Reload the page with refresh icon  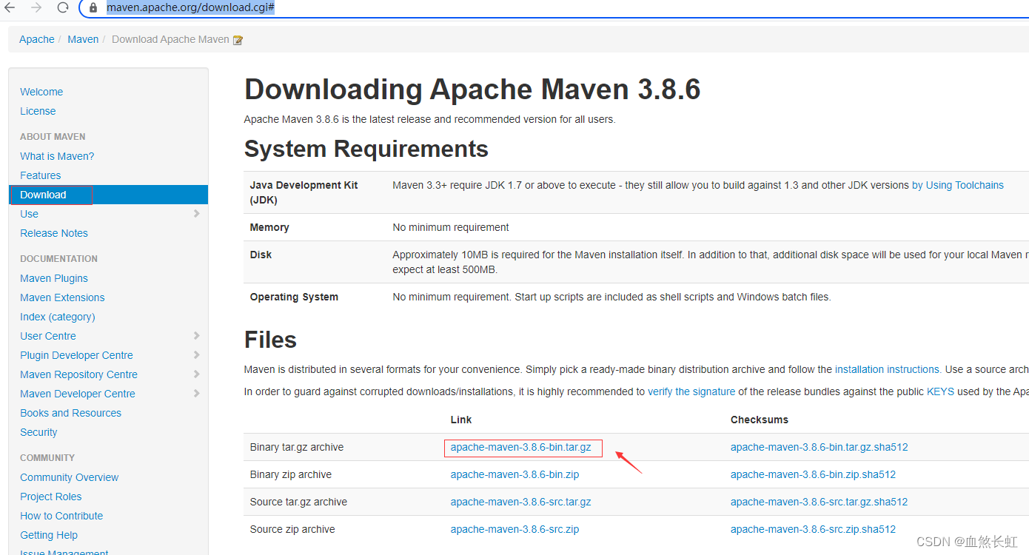(x=63, y=8)
